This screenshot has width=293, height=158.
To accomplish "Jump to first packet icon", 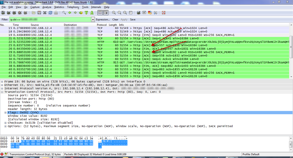I will [x=86, y=13].
